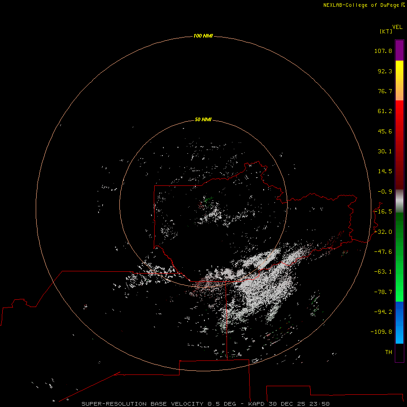Click the green velocity echo near radar center
The image size is (407, 407).
208,200
